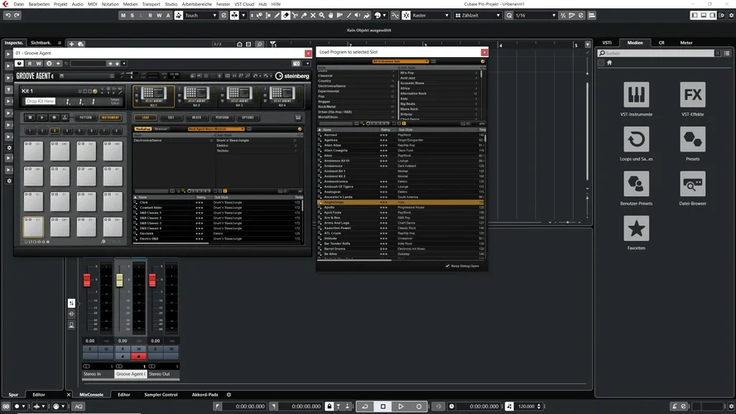Open the VST-Instrumente media tile
The width and height of the screenshot is (736, 414).
coord(636,94)
